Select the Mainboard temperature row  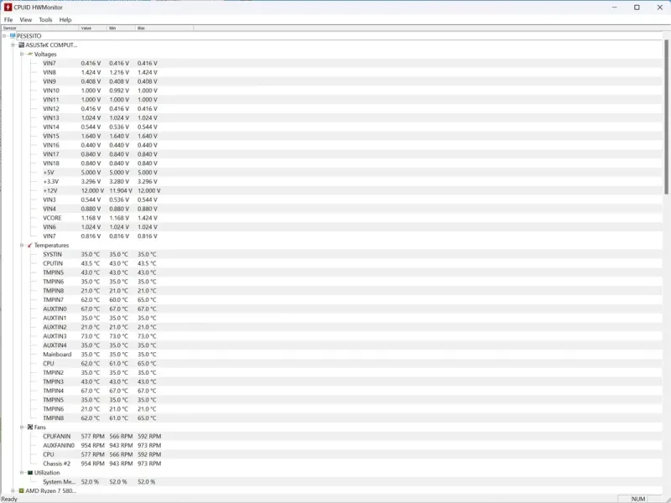pos(100,354)
